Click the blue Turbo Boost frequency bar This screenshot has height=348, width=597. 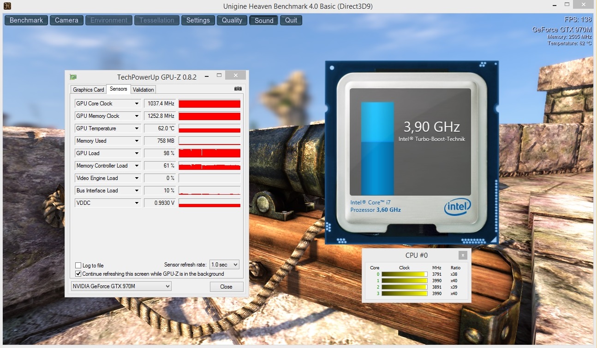click(x=377, y=148)
